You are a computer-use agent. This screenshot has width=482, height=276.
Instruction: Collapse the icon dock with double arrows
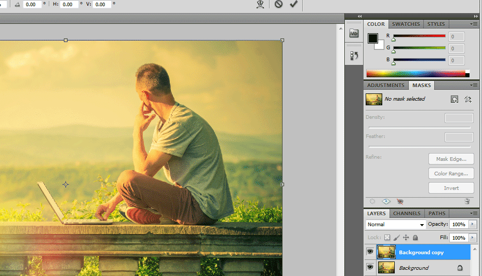point(359,16)
